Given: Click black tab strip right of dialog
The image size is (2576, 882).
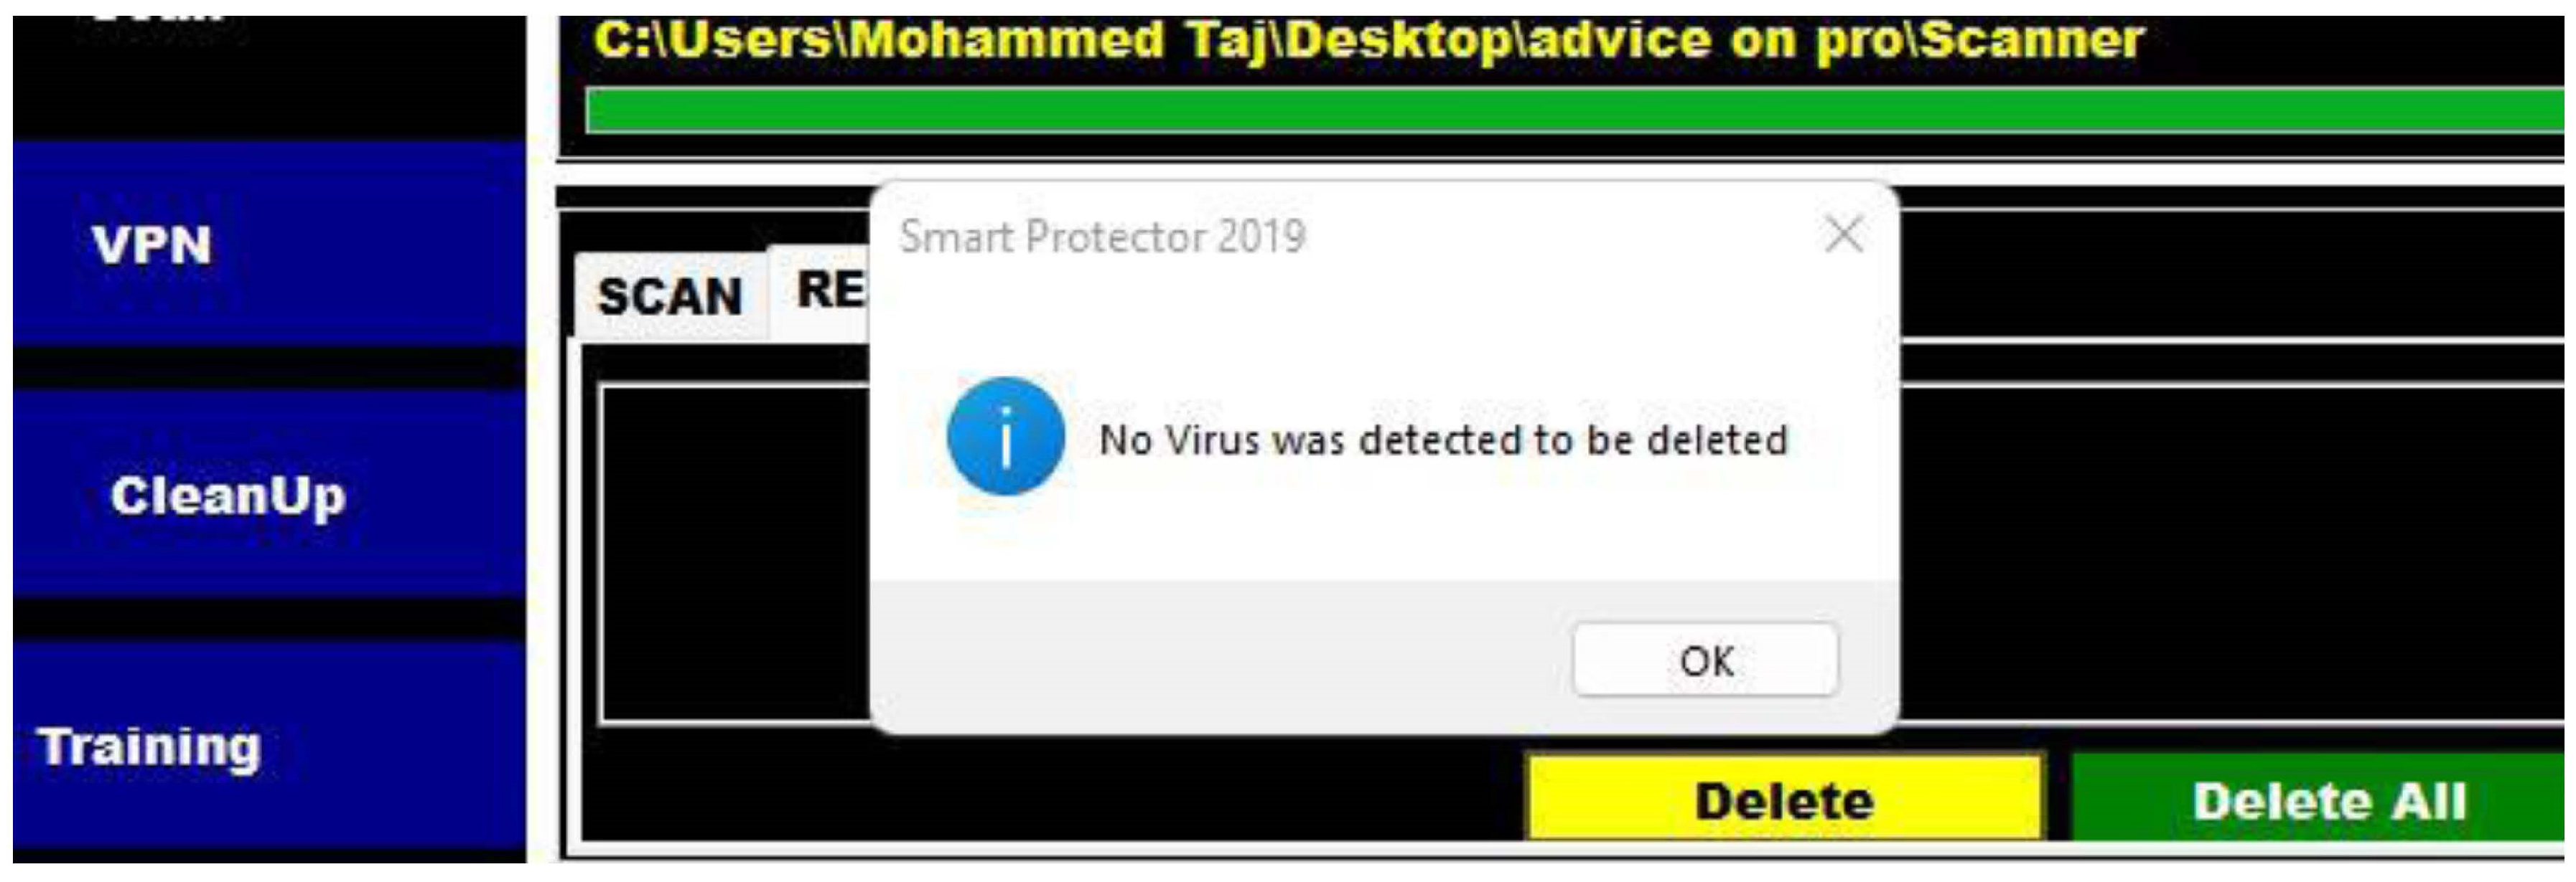Looking at the screenshot, I should point(2231,275).
